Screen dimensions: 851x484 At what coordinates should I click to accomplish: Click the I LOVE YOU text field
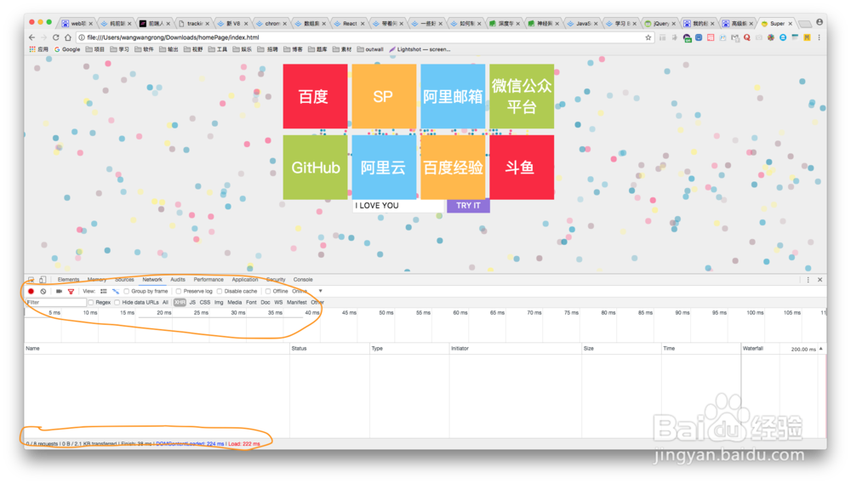coord(398,206)
